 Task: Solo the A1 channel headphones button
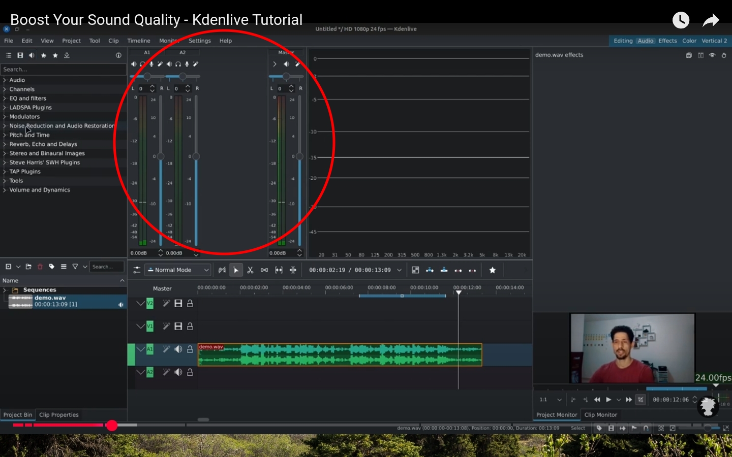click(142, 64)
